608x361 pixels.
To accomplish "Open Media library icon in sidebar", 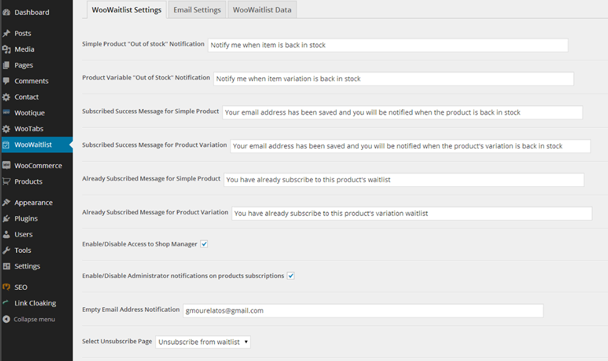I will pos(6,50).
